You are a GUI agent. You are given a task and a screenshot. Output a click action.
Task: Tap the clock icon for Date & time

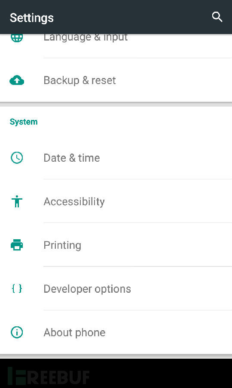click(x=17, y=158)
